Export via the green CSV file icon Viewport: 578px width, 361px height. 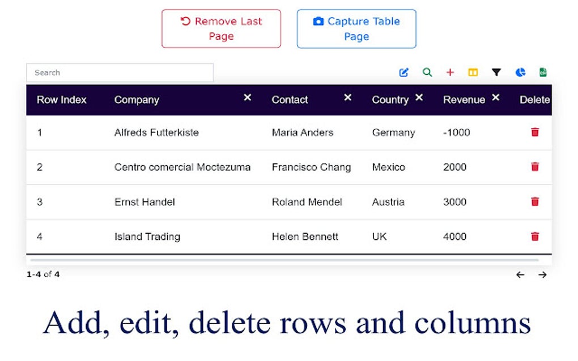pyautogui.click(x=543, y=72)
